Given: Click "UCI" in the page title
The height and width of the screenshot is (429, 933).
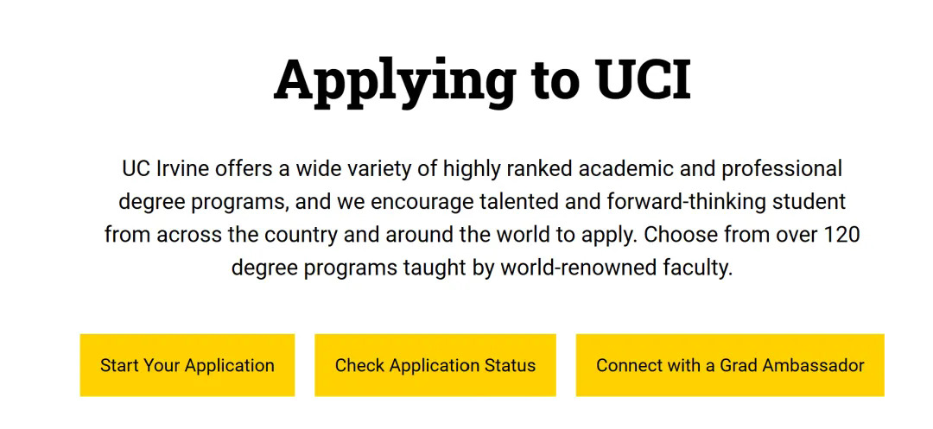Looking at the screenshot, I should [643, 79].
